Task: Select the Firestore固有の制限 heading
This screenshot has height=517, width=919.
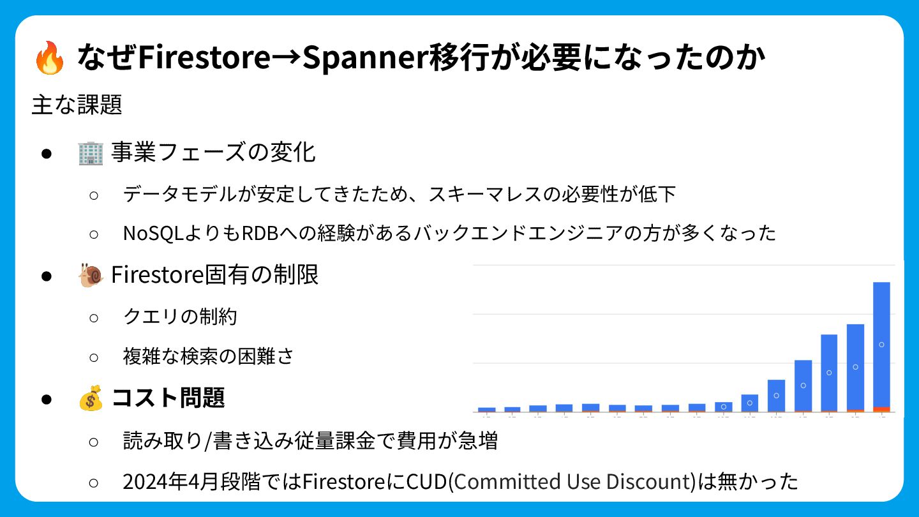Action: (x=215, y=275)
